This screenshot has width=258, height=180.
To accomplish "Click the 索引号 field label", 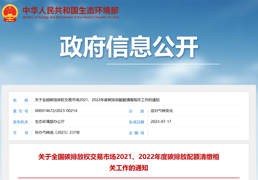I will pyautogui.click(x=20, y=111).
